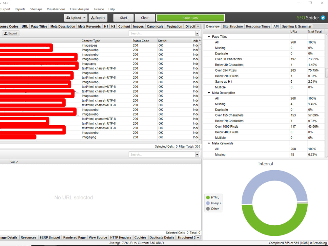Screen dimensions: 328x246
Task: Switch to the URL tab
Action: click(x=25, y=26)
